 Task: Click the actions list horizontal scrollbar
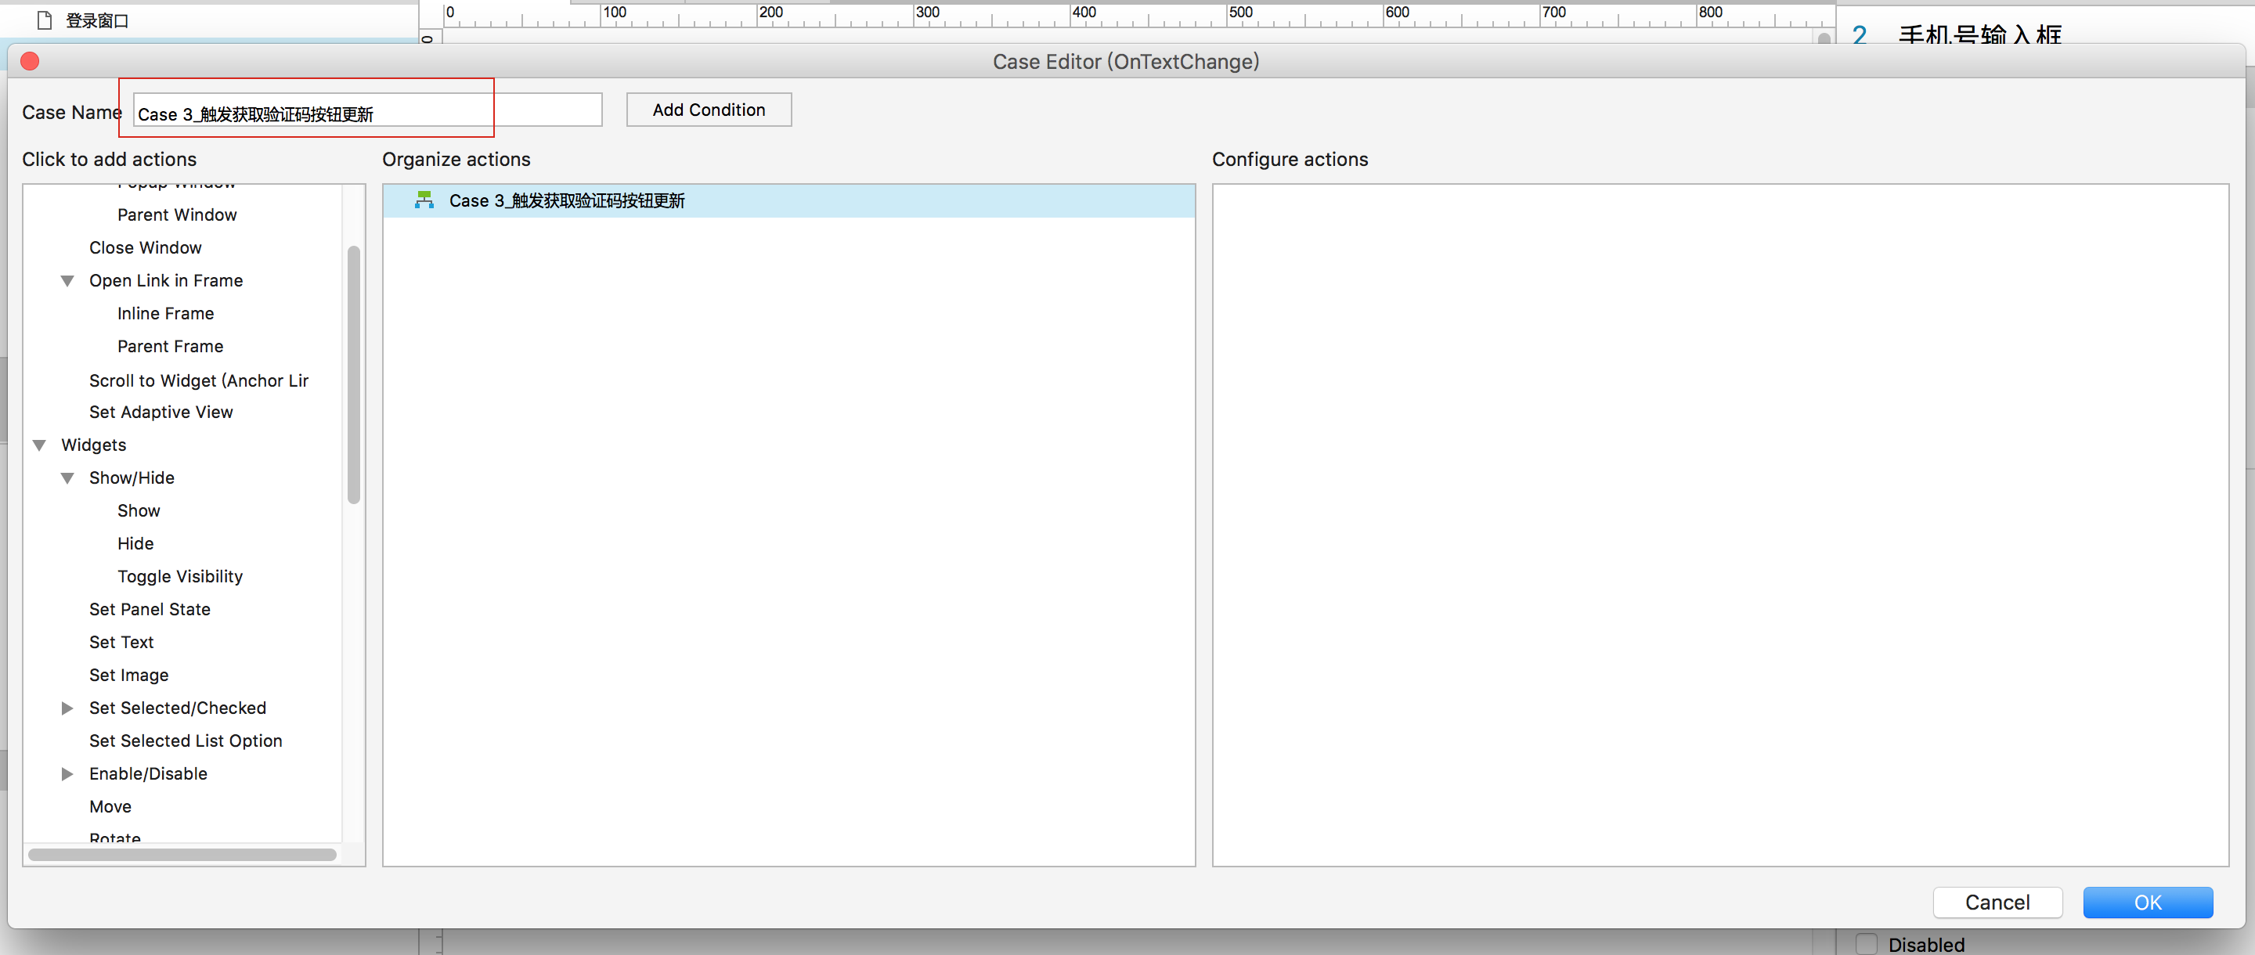click(182, 854)
